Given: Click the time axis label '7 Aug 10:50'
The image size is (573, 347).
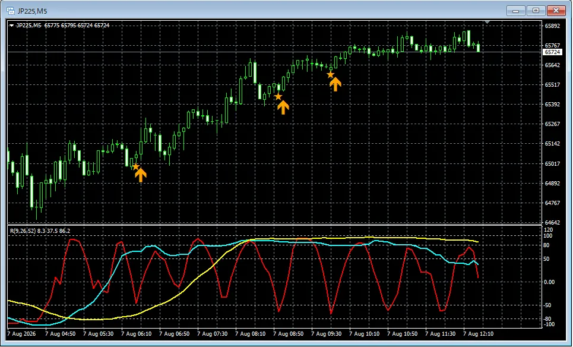Looking at the screenshot, I should click(x=403, y=334).
